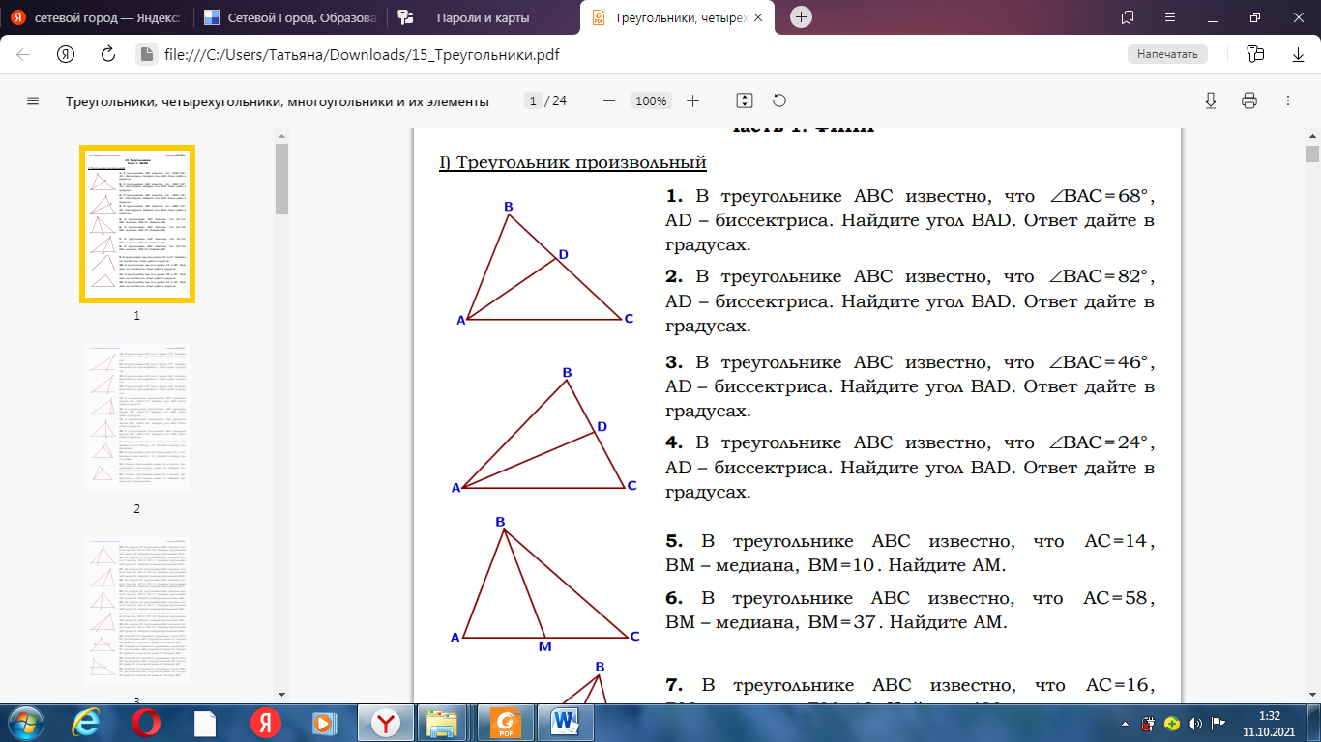Open a new tab with plus button
Image resolution: width=1321 pixels, height=742 pixels.
click(801, 17)
